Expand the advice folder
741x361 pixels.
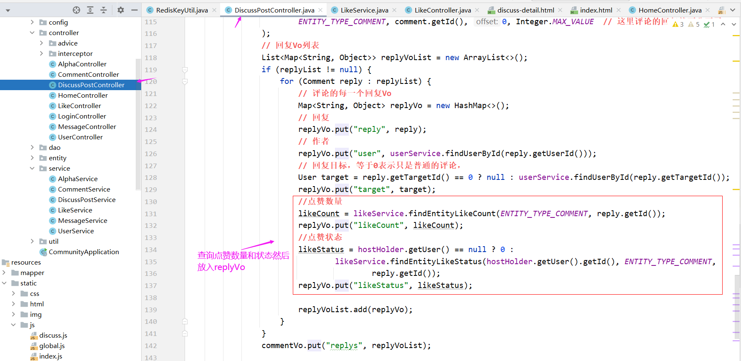tap(41, 43)
